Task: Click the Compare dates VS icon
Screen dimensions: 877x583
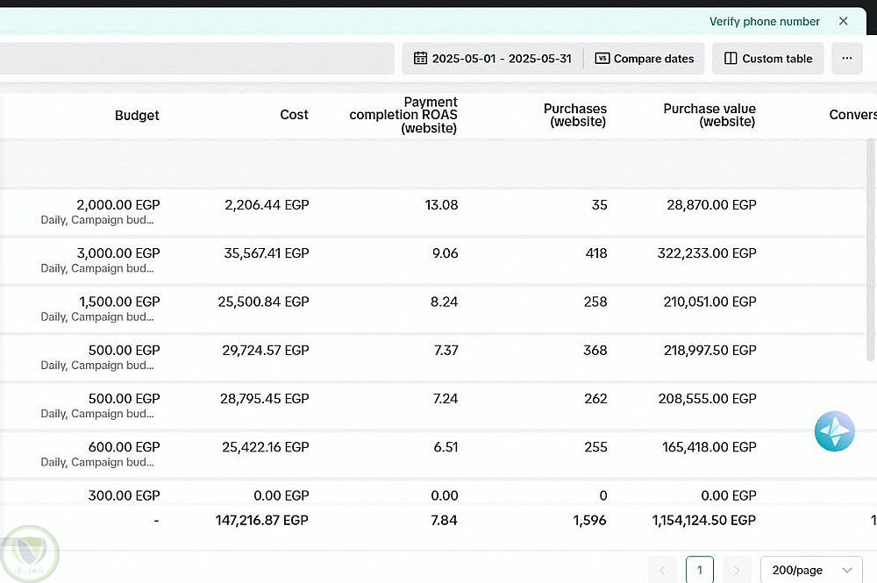Action: [602, 59]
